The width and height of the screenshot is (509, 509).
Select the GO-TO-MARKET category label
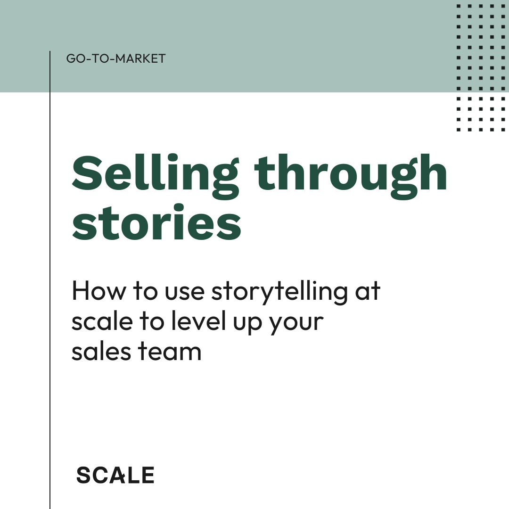[116, 59]
